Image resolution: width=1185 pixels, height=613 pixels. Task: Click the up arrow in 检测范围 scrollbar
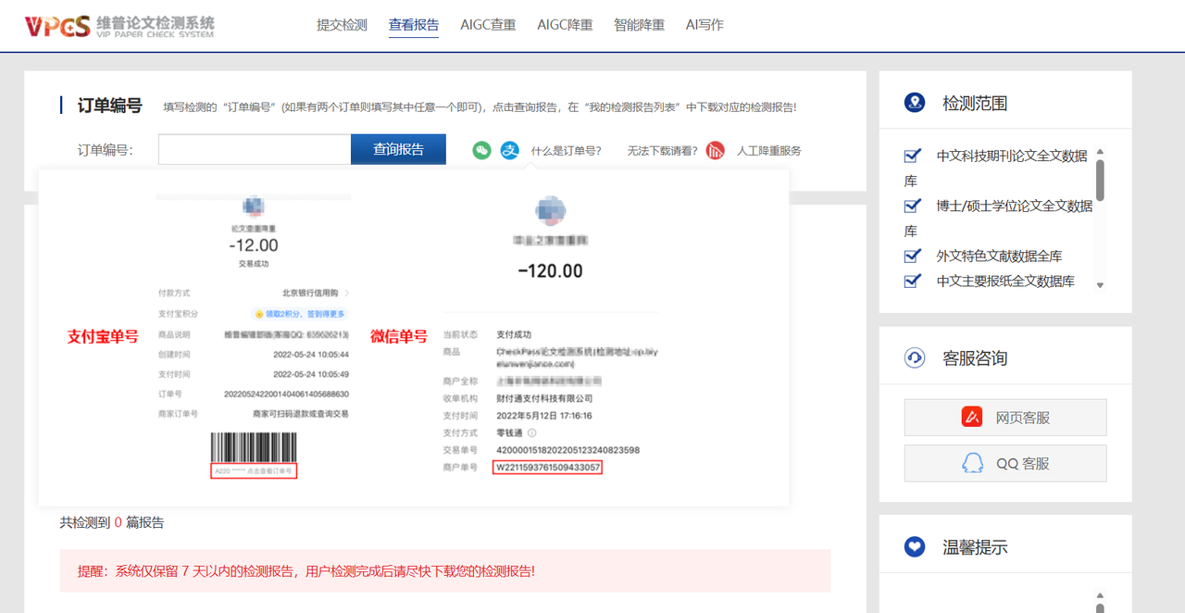(1100, 152)
